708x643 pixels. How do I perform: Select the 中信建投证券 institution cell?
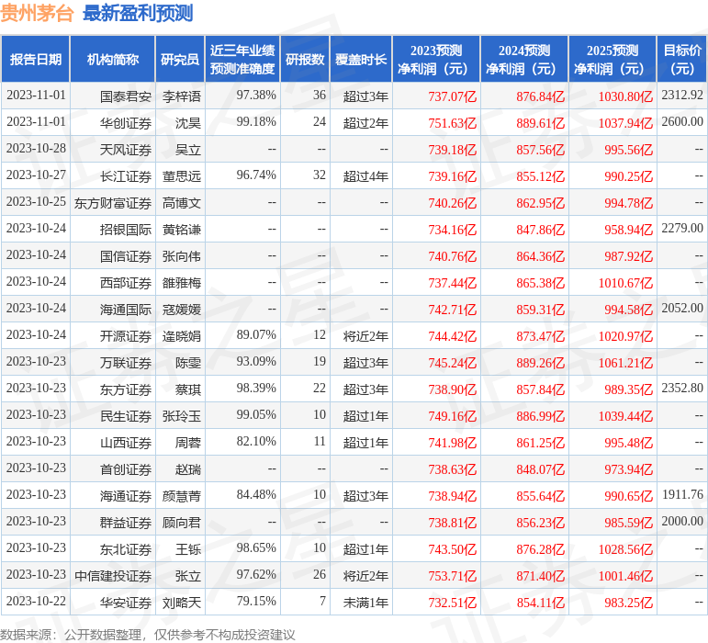(x=113, y=576)
